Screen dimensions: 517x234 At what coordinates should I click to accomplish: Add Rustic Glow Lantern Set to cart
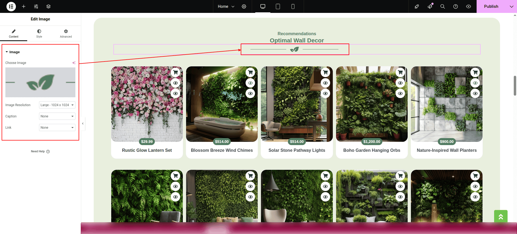point(176,72)
